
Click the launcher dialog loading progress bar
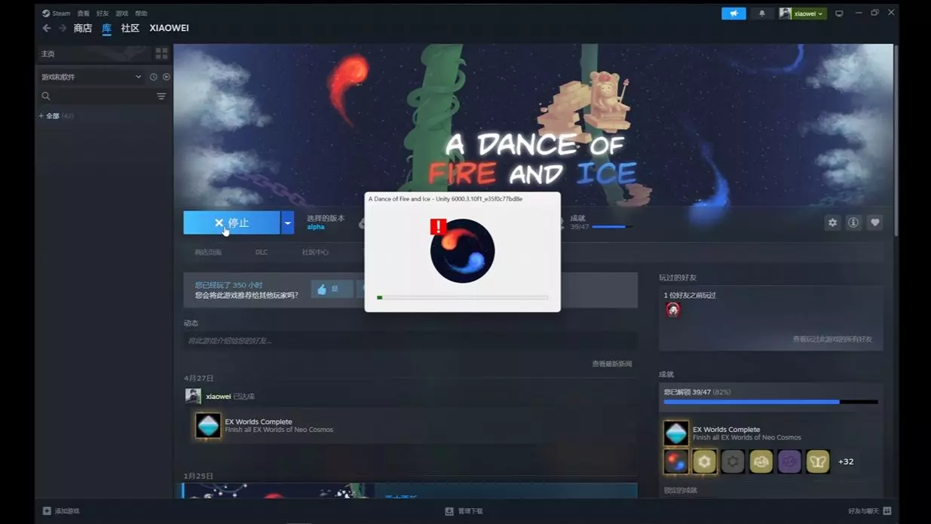click(x=463, y=298)
